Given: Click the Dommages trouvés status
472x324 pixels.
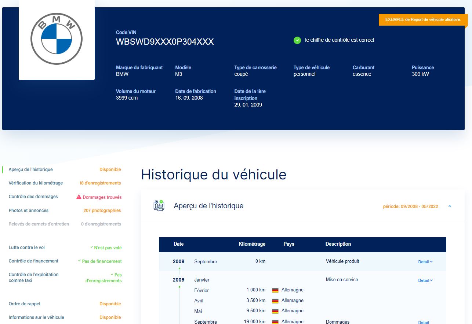Looking at the screenshot, I should (x=102, y=197).
